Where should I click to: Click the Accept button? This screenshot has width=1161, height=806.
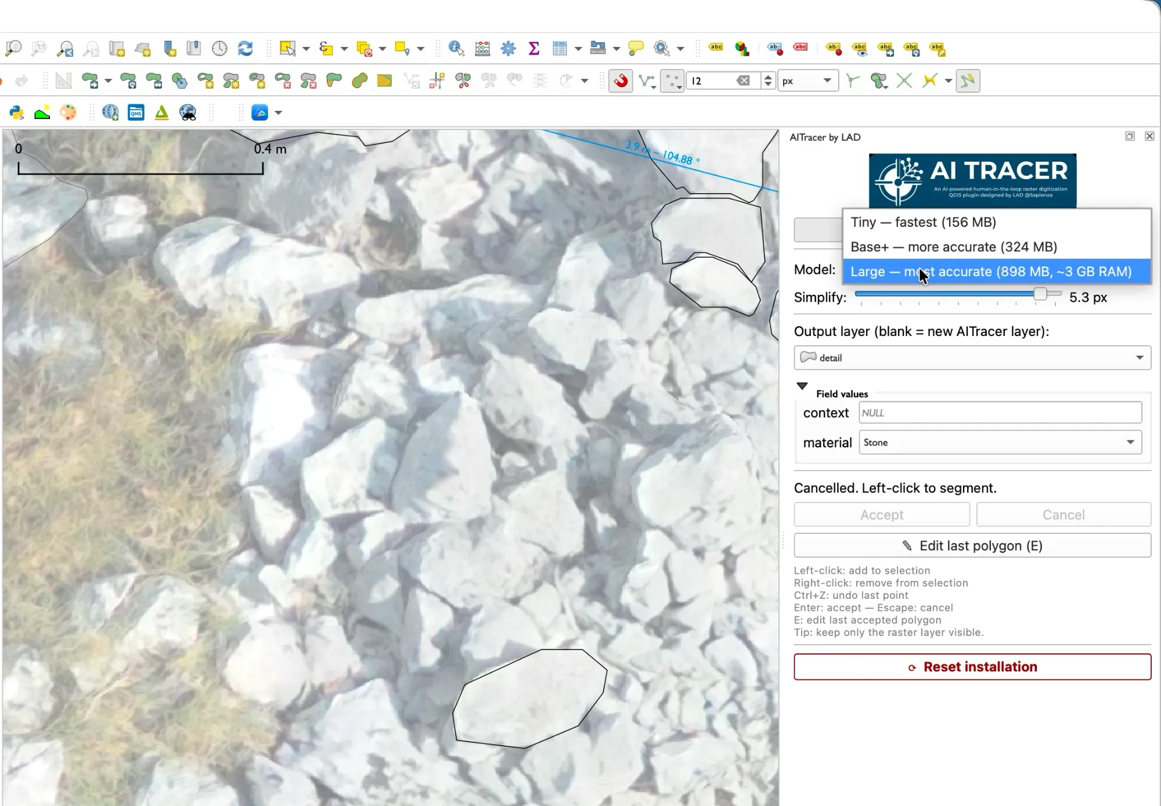(882, 515)
